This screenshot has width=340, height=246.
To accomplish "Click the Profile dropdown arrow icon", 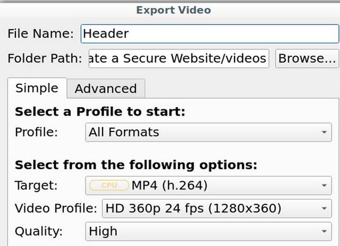I will pyautogui.click(x=324, y=132).
